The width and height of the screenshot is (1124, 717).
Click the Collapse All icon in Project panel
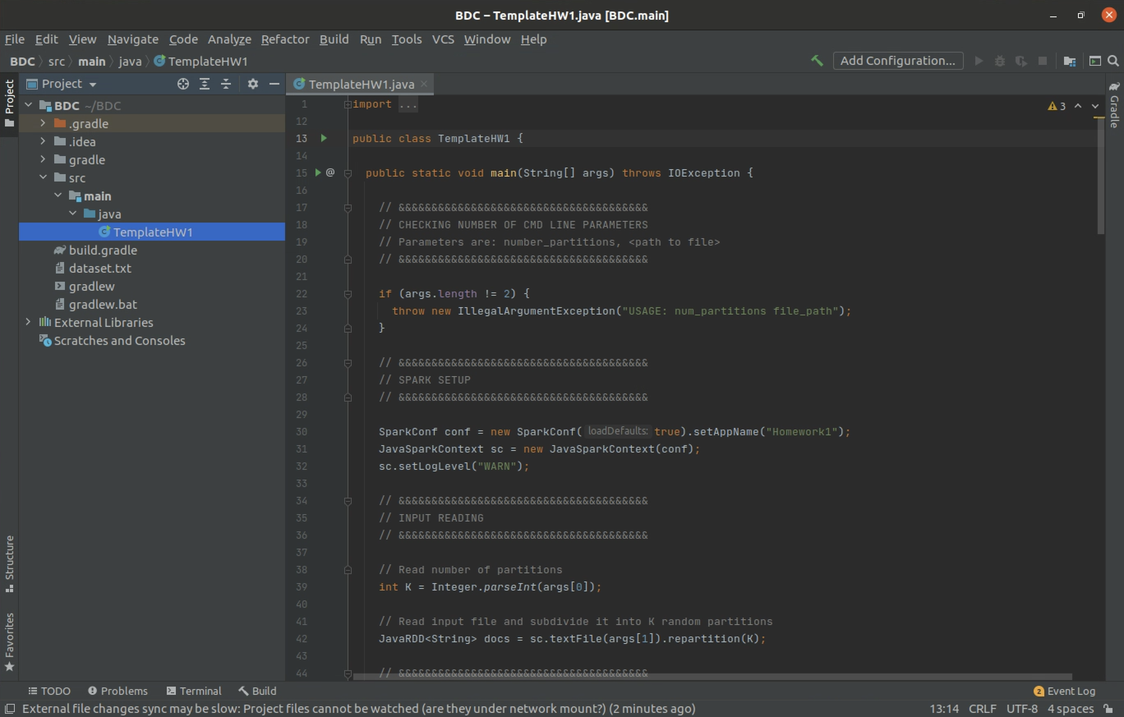pyautogui.click(x=226, y=84)
